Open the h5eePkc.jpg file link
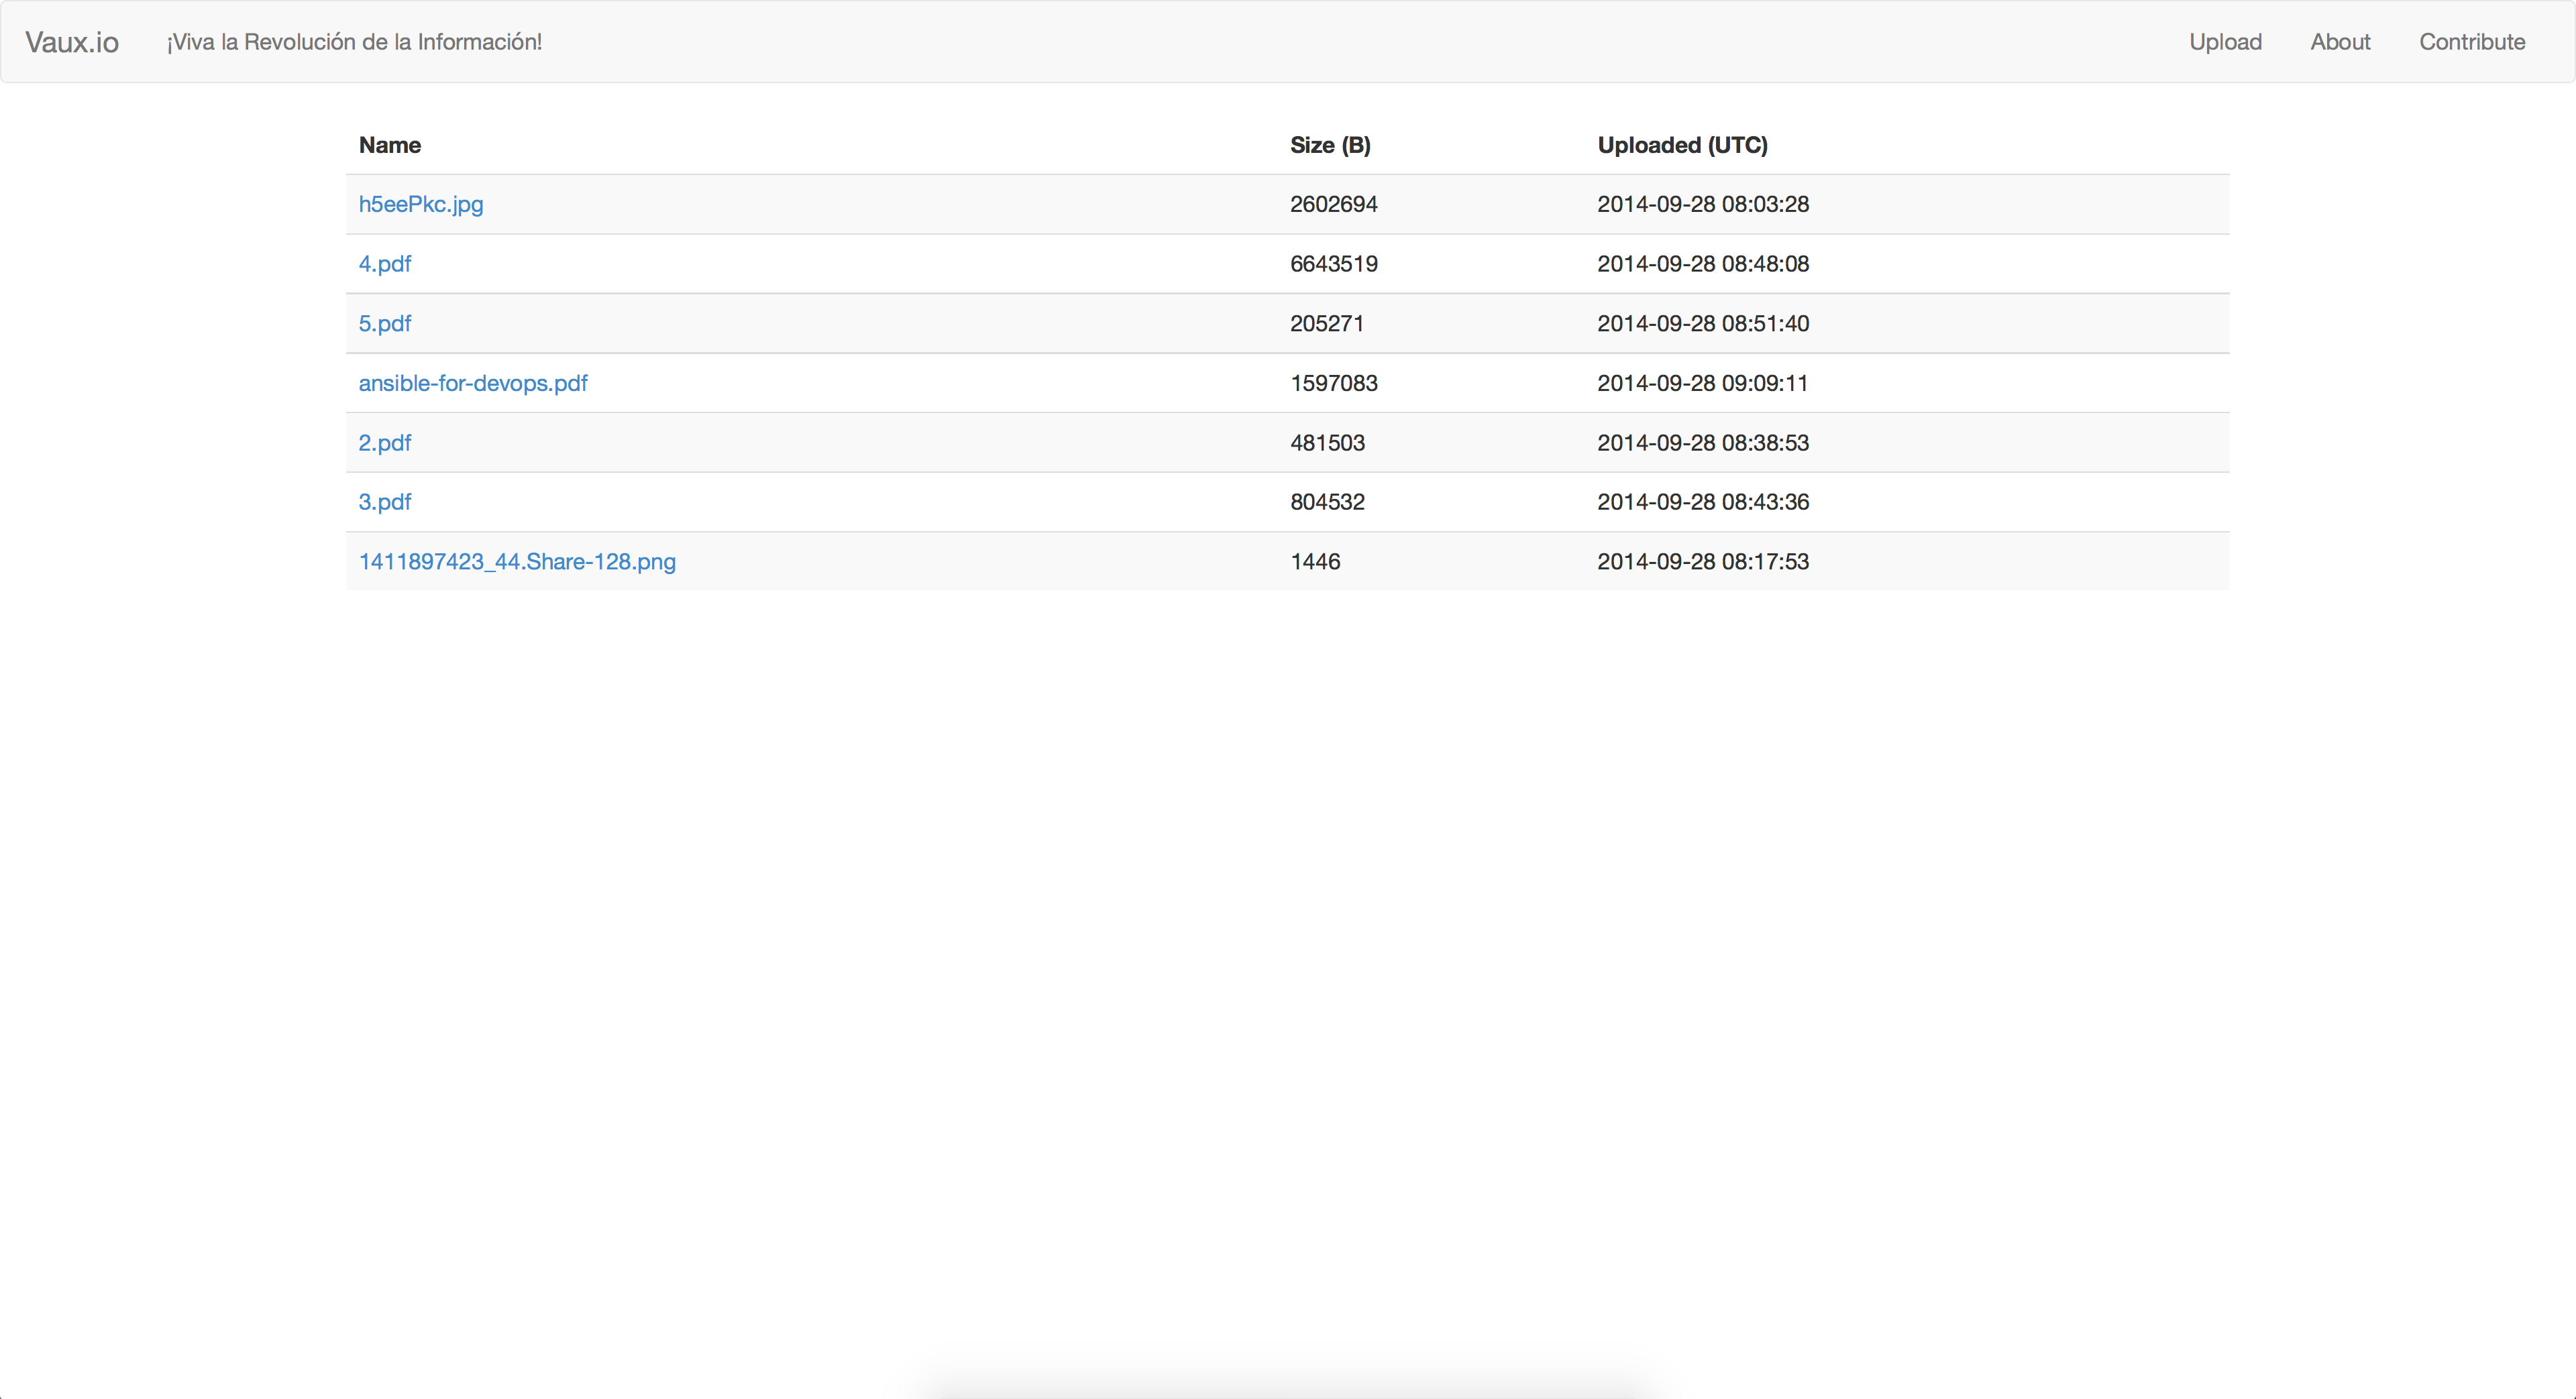2576x1399 pixels. 420,204
